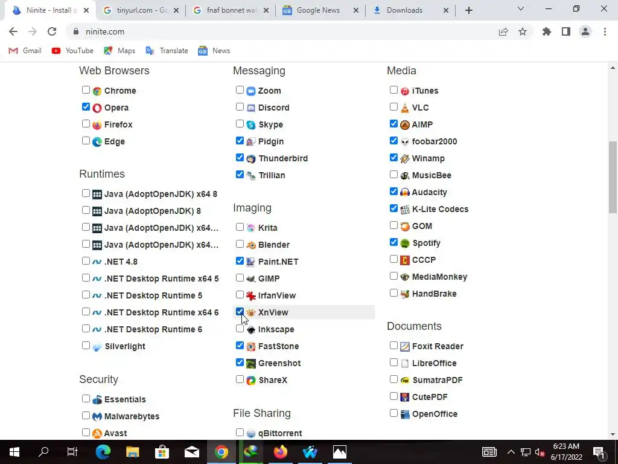Click the Paint.NET label text

pyautogui.click(x=278, y=262)
